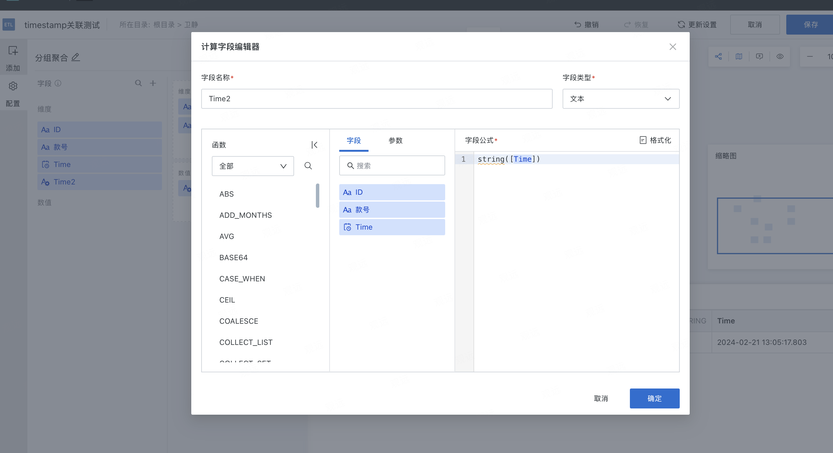Rename 分组聚合 using the pencil icon

[75, 57]
